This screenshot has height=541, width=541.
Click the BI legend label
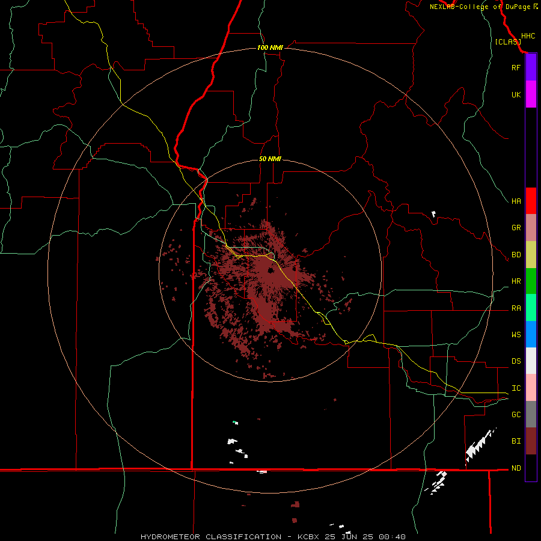[516, 441]
